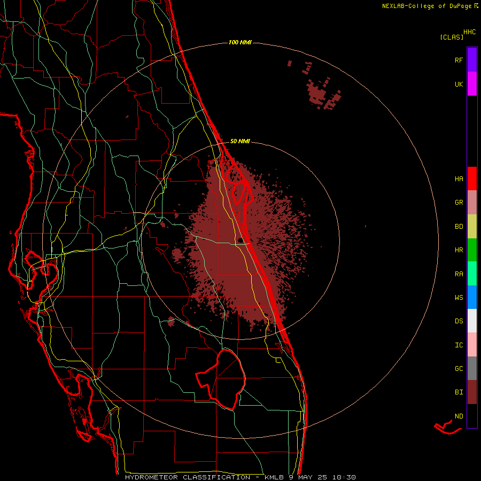Click the HR legend label

coord(459,250)
